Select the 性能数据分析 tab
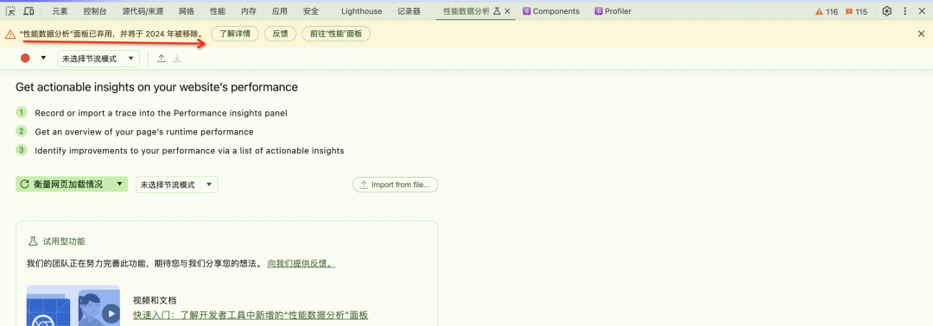 466,11
